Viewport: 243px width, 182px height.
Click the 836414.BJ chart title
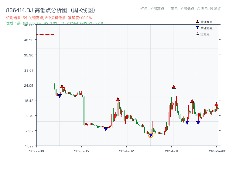tap(50, 9)
